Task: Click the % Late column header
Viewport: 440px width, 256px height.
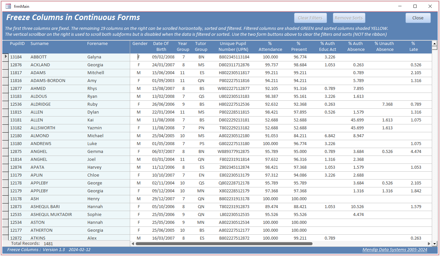Action: click(413, 46)
